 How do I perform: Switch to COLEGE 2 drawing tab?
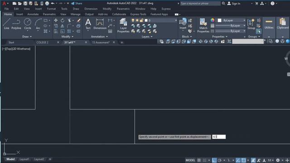coord(42,42)
